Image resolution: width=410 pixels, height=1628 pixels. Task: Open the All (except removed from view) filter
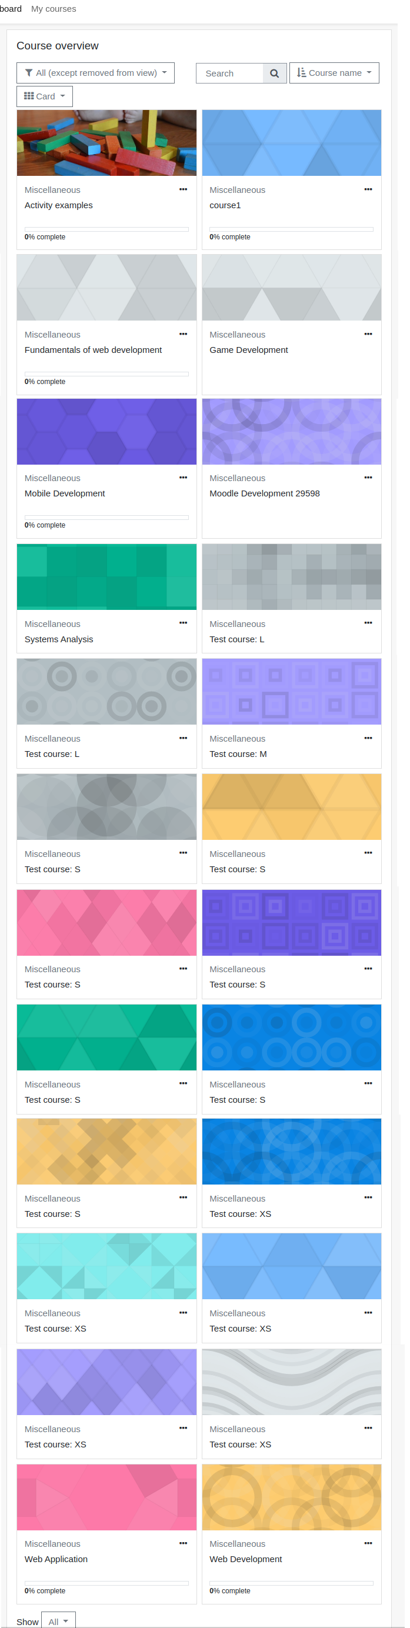95,73
